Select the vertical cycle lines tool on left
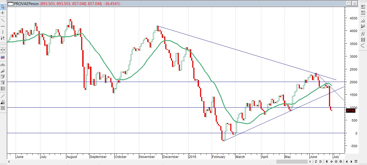 [x=3, y=89]
